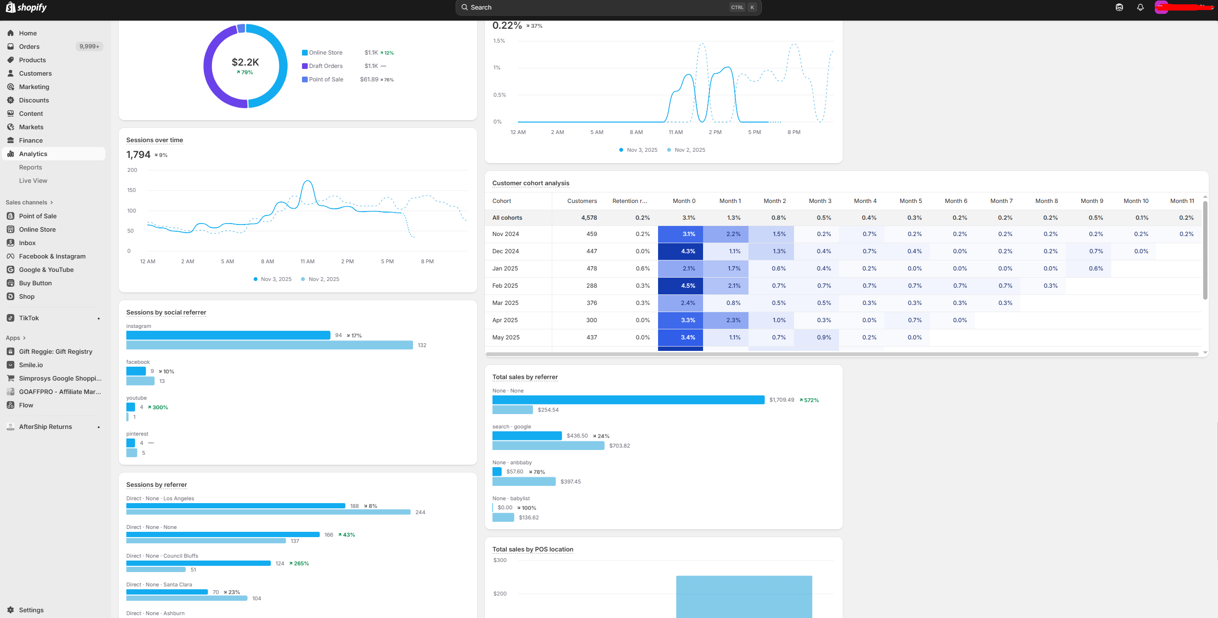Click the Orders icon in sidebar
The width and height of the screenshot is (1218, 618).
point(11,46)
